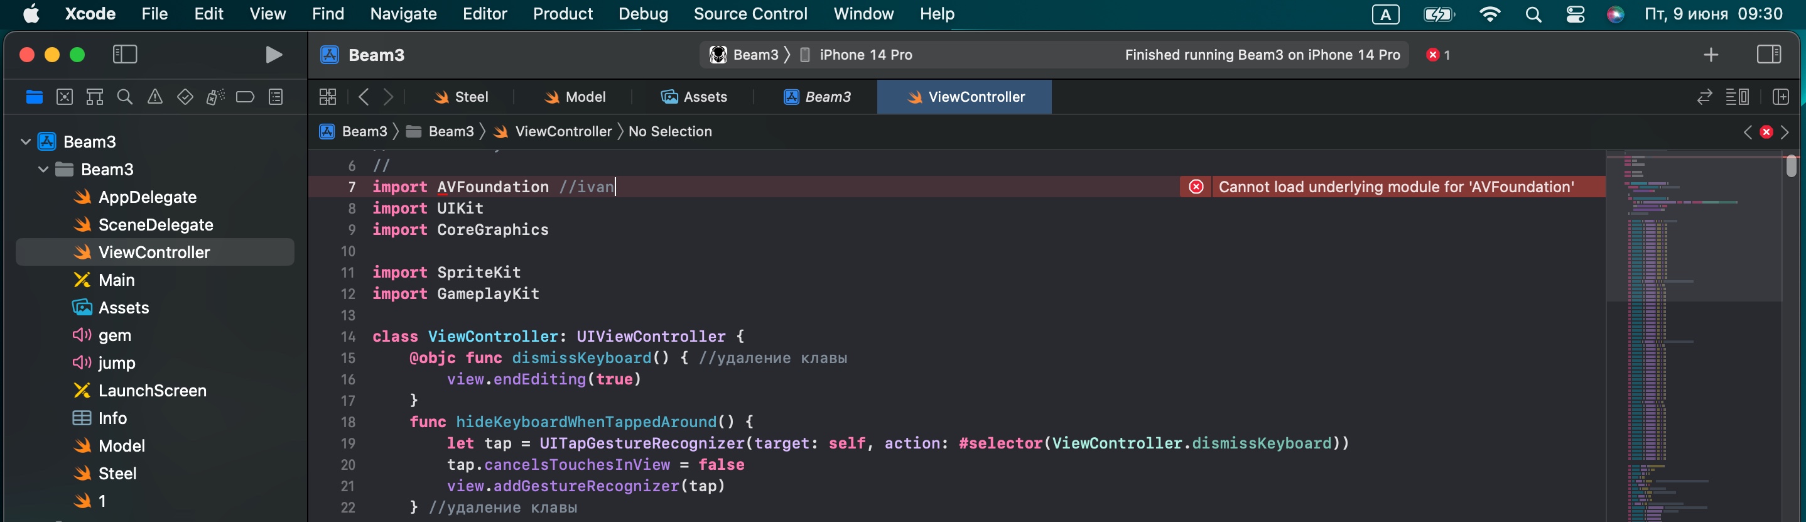
Task: Click the code review arrows icon
Action: [x=1704, y=97]
